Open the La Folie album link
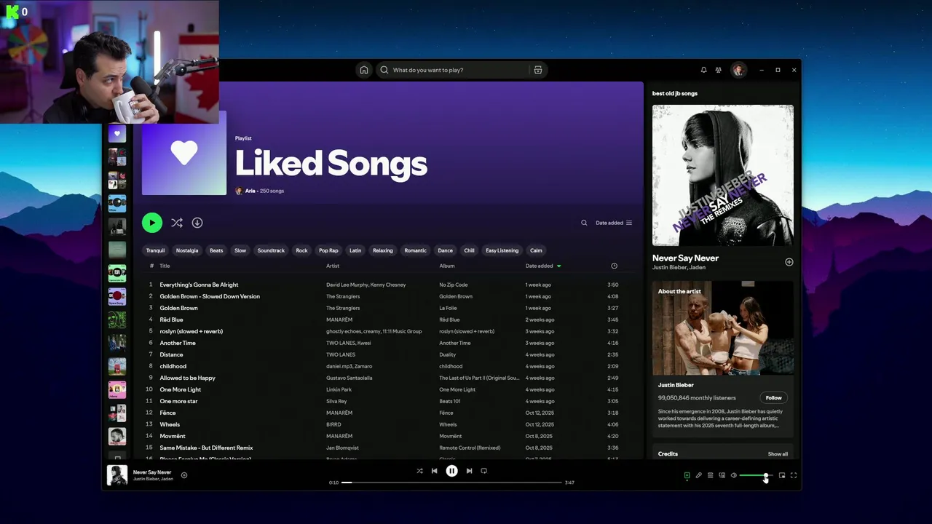The height and width of the screenshot is (524, 932). pyautogui.click(x=449, y=308)
